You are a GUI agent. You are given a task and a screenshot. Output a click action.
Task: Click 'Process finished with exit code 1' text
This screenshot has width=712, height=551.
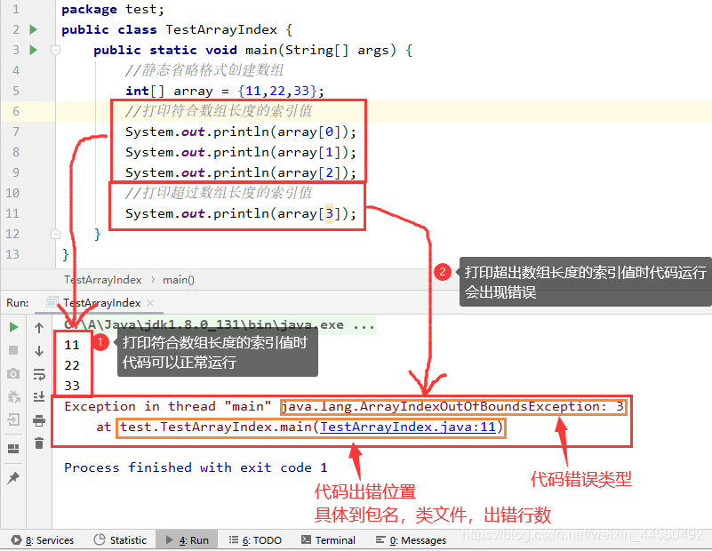pyautogui.click(x=196, y=467)
